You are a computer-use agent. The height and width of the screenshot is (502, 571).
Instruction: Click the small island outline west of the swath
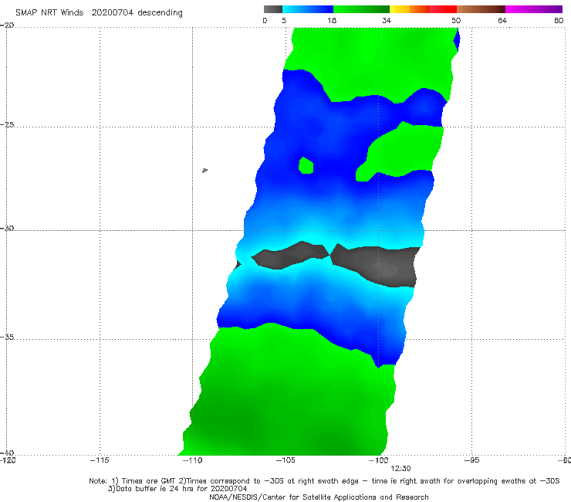(x=204, y=170)
